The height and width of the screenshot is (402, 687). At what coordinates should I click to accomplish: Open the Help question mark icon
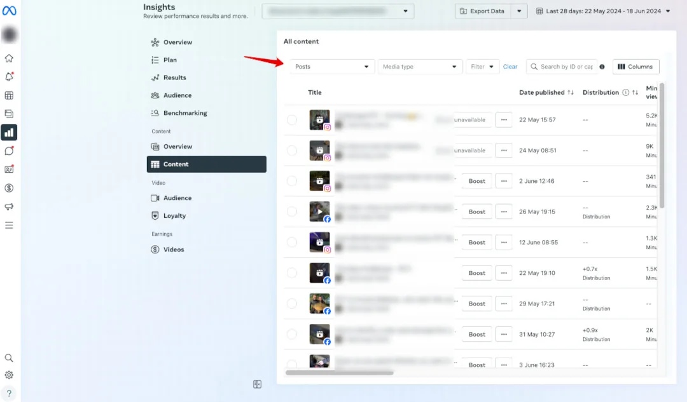(x=9, y=393)
